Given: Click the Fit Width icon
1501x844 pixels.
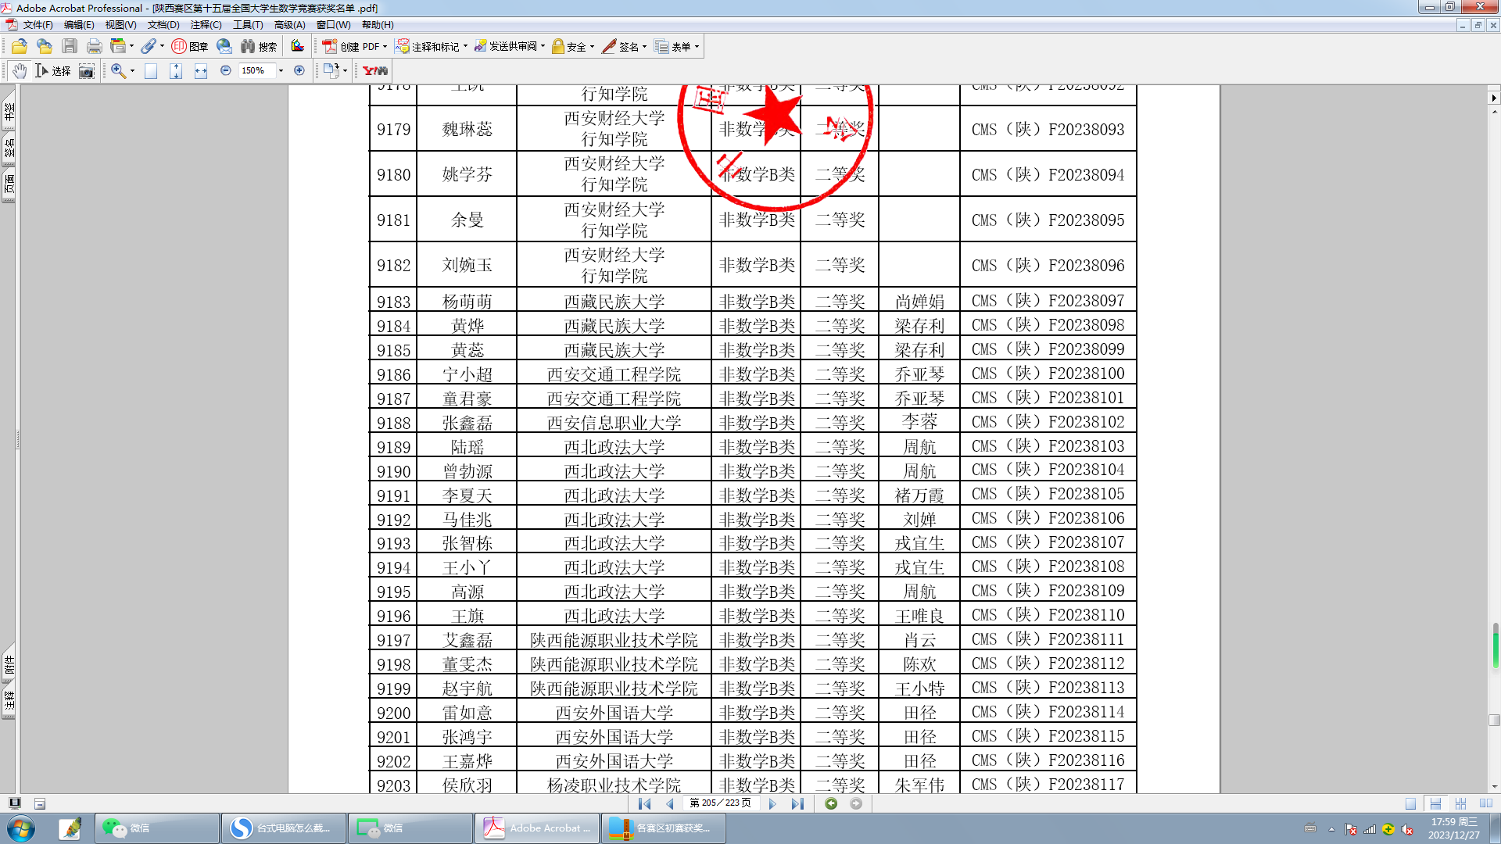Looking at the screenshot, I should pyautogui.click(x=201, y=71).
